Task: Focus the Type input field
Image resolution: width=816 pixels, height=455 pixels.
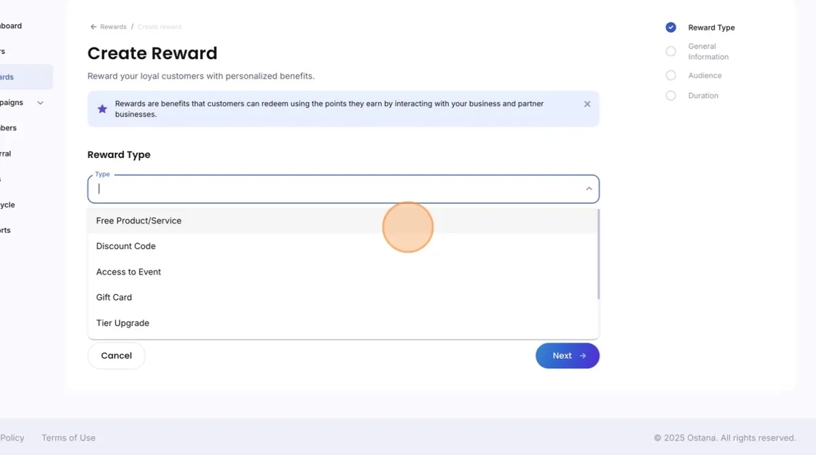Action: [338, 189]
